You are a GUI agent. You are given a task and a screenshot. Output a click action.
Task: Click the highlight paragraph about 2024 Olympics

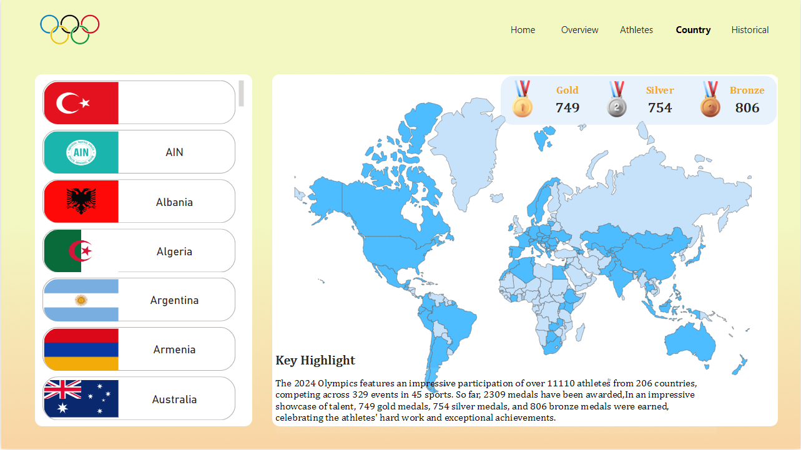(x=486, y=400)
